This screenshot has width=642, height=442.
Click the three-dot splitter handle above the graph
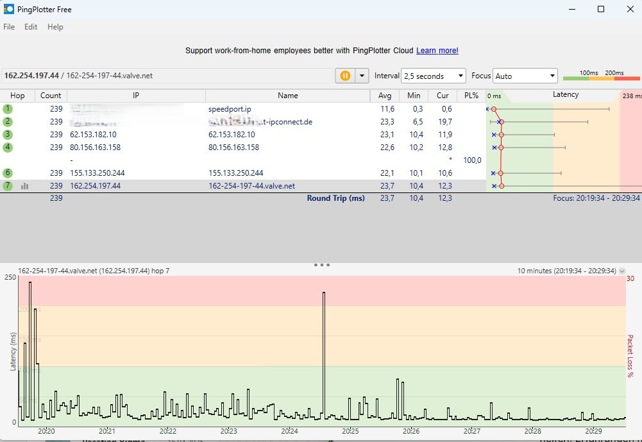tap(321, 265)
